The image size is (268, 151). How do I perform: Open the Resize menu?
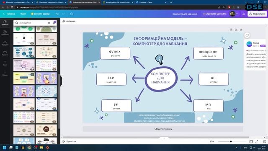coord(40,14)
